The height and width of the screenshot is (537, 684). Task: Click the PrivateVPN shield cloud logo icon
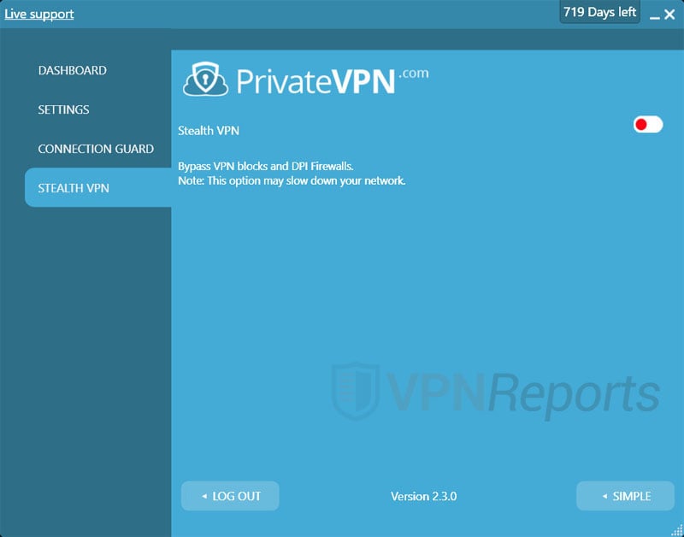205,80
